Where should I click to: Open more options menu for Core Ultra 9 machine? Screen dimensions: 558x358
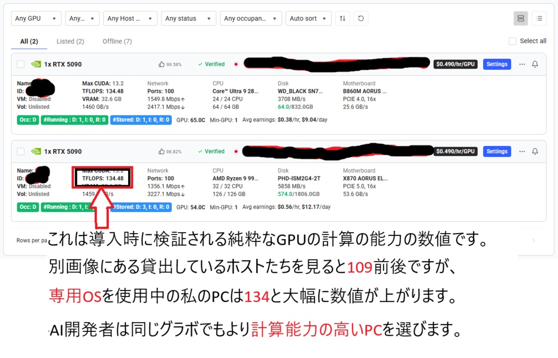522,64
